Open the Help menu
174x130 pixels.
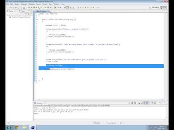(62, 4)
